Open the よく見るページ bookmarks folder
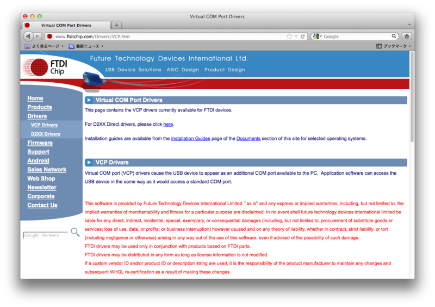The width and height of the screenshot is (435, 307). [x=44, y=46]
